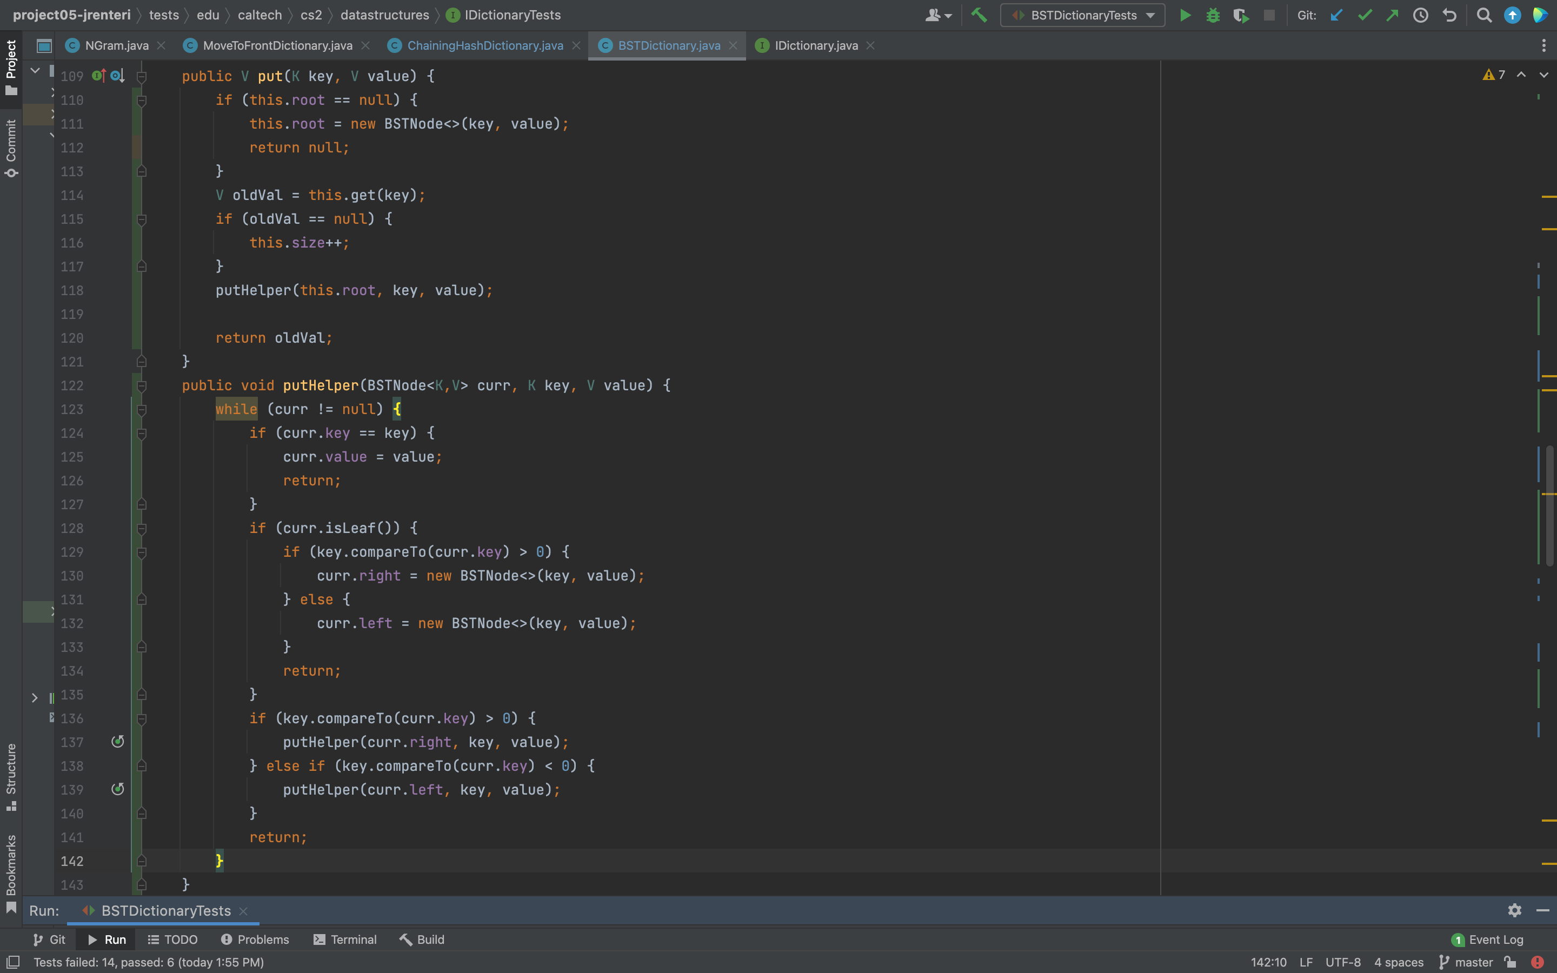The image size is (1557, 973).
Task: Toggle the Structure tool window
Action: (x=11, y=776)
